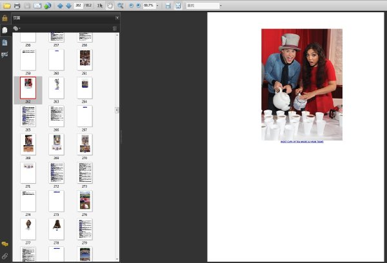Select page 271 thumbnail
Viewport: 387px width, 263px height.
[28, 173]
